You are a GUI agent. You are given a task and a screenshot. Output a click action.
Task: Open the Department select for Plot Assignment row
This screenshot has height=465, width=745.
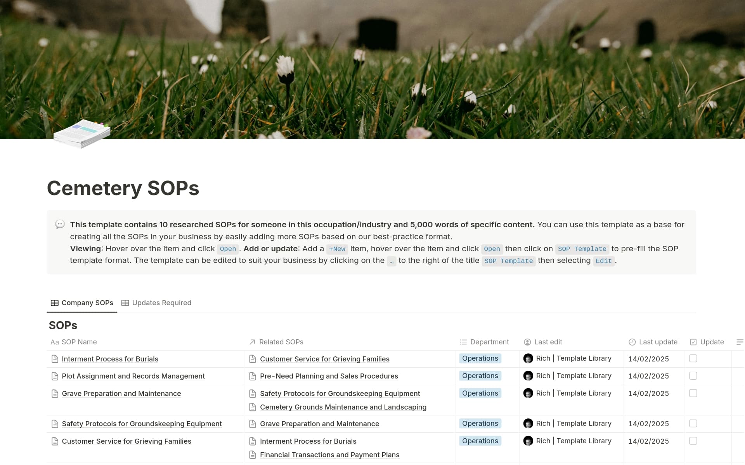coord(480,375)
